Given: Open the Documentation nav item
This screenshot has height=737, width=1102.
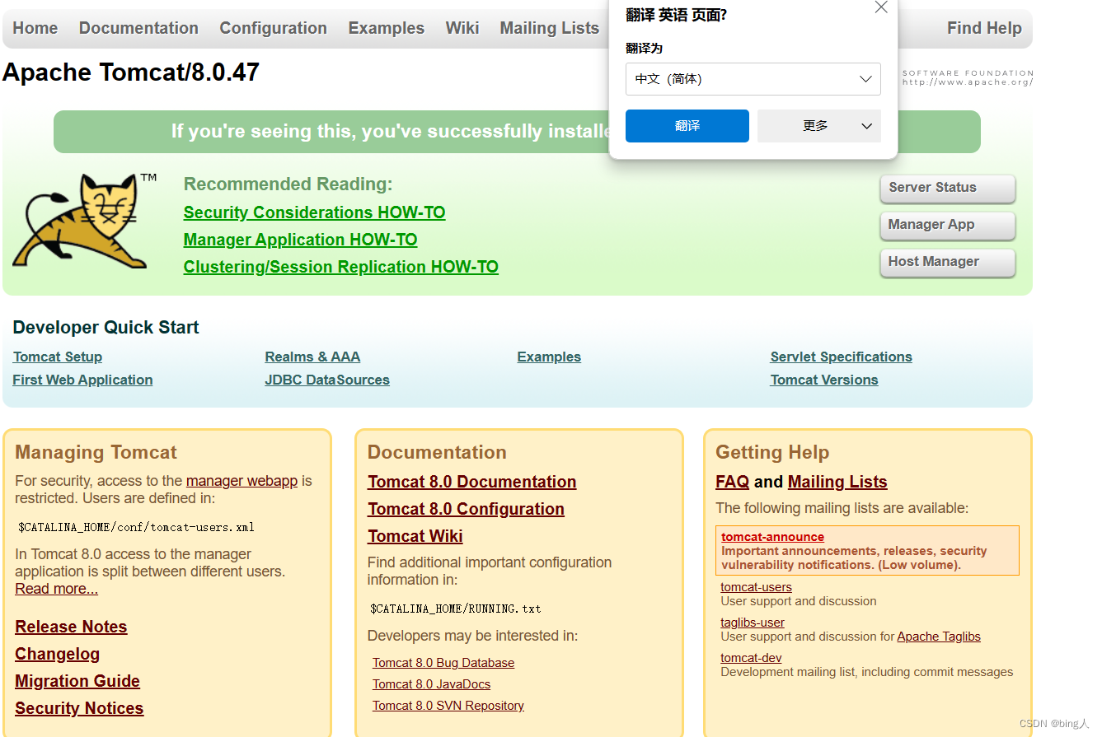Looking at the screenshot, I should point(138,28).
